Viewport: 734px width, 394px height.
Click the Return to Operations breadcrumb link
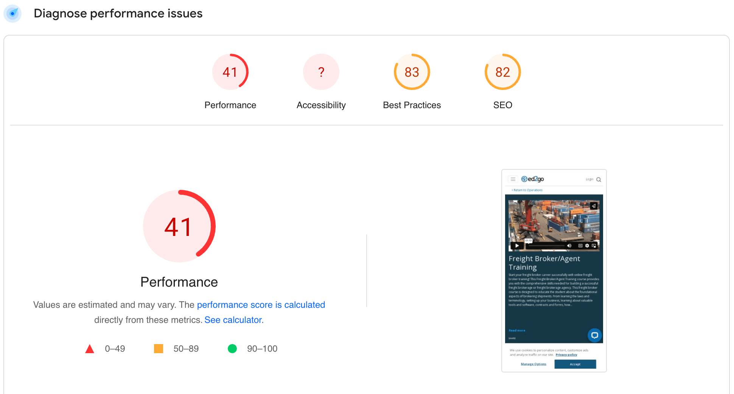pos(527,190)
